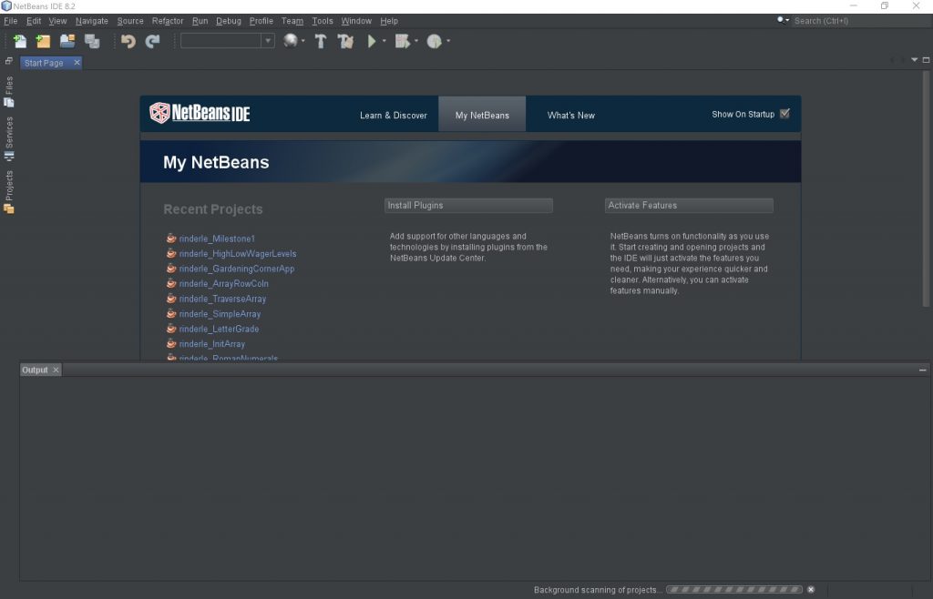Image resolution: width=933 pixels, height=599 pixels.
Task: Expand the Run Project dropdown arrow
Action: point(384,41)
